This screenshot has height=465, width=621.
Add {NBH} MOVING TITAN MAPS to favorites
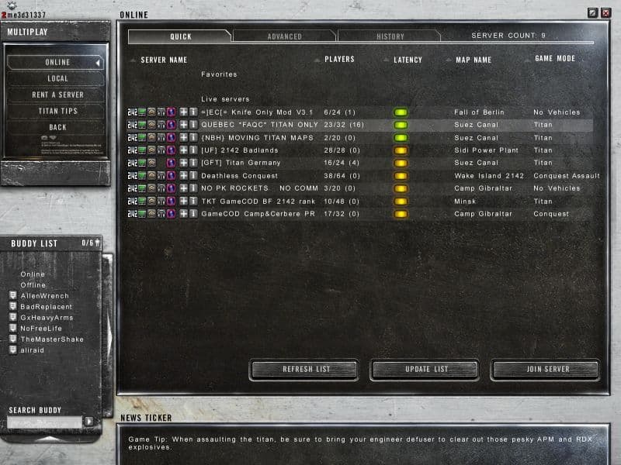[183, 138]
